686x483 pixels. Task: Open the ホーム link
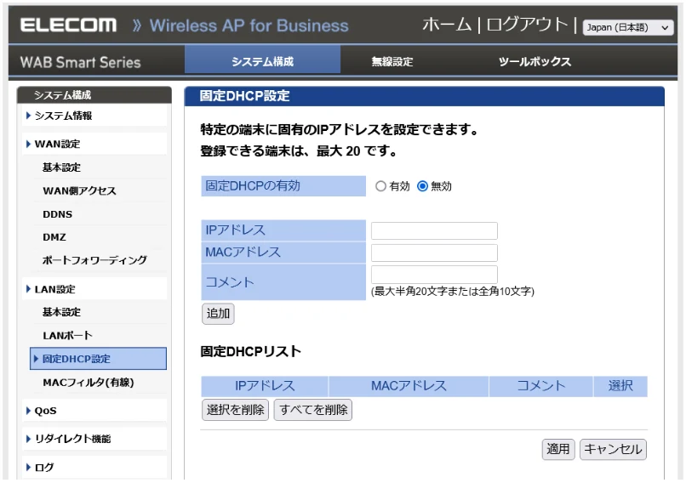(x=447, y=25)
